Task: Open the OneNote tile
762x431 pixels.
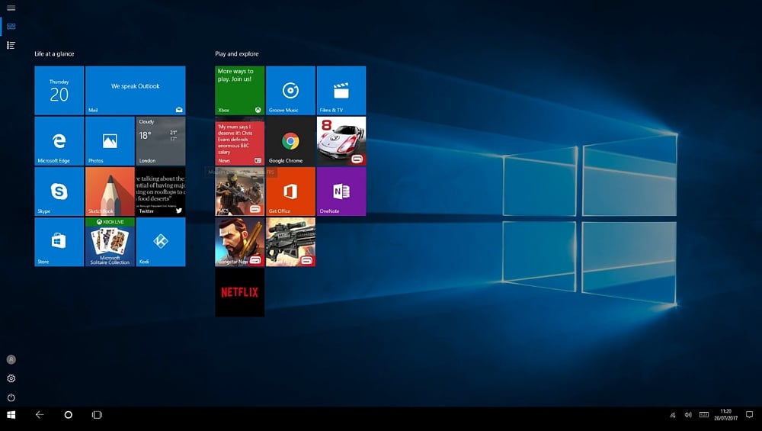Action: 341,191
